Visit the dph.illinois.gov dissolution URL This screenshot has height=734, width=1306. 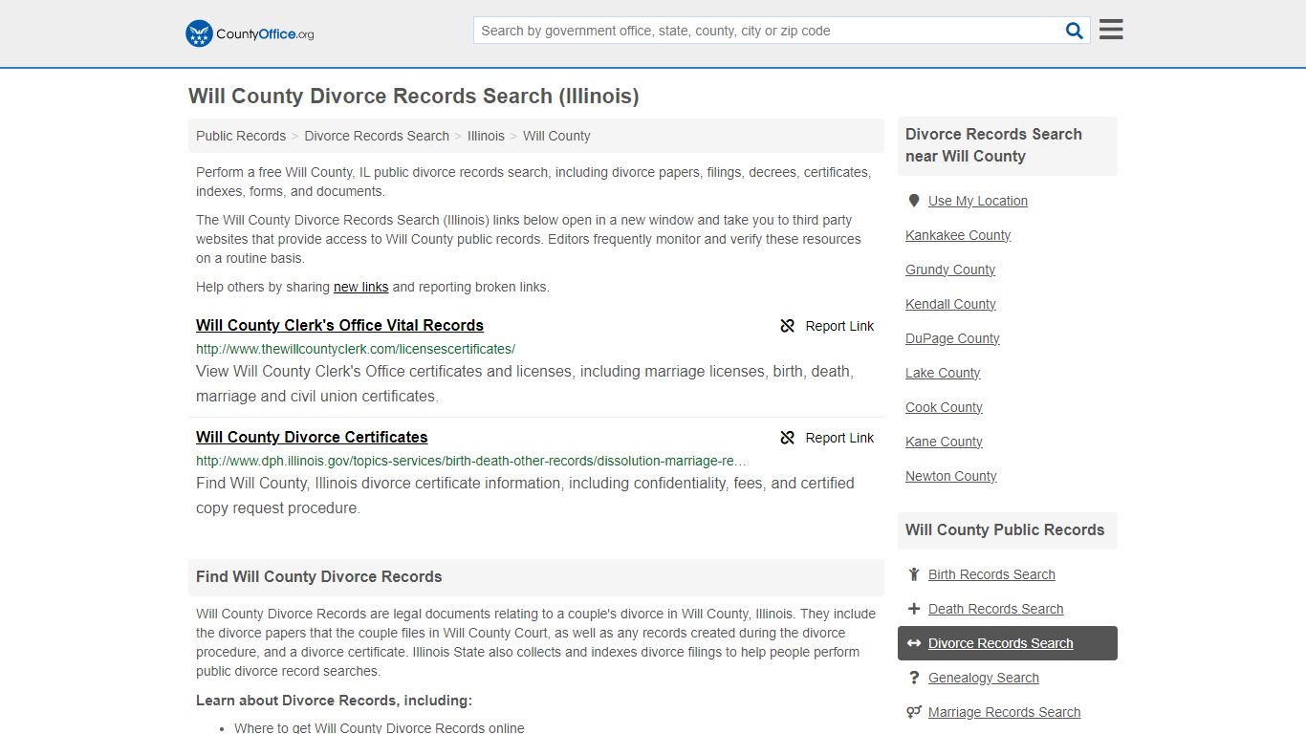[x=471, y=461]
